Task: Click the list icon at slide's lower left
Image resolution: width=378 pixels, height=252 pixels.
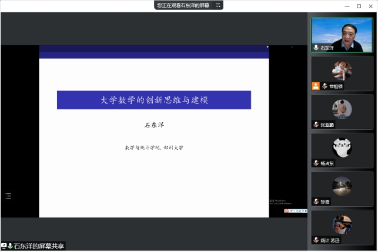Action: point(8,196)
